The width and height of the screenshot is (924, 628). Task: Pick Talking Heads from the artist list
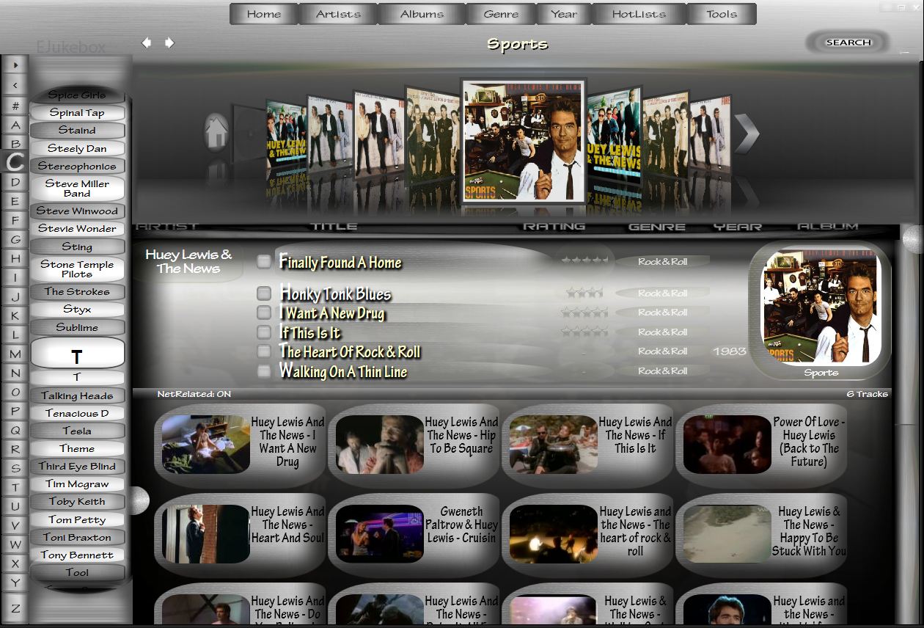tap(77, 395)
